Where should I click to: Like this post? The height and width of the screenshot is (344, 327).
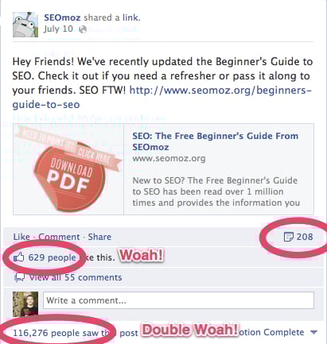click(21, 237)
